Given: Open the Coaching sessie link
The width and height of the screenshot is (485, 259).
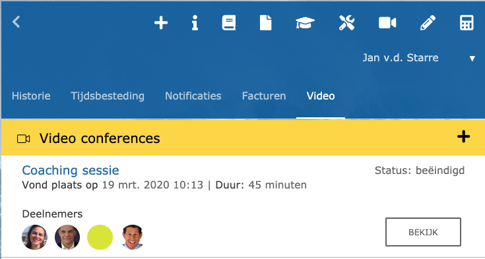Looking at the screenshot, I should pyautogui.click(x=71, y=170).
